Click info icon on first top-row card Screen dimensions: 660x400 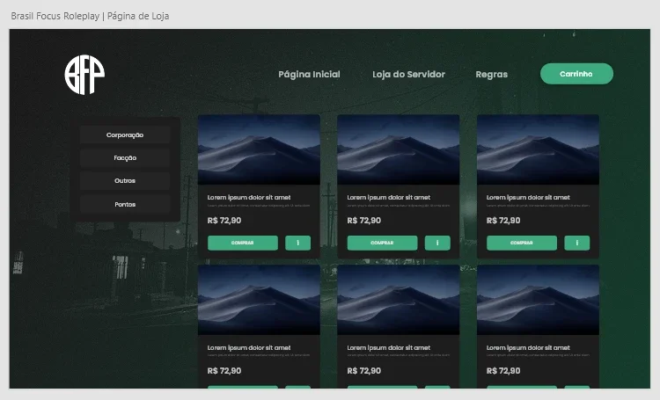pyautogui.click(x=298, y=243)
